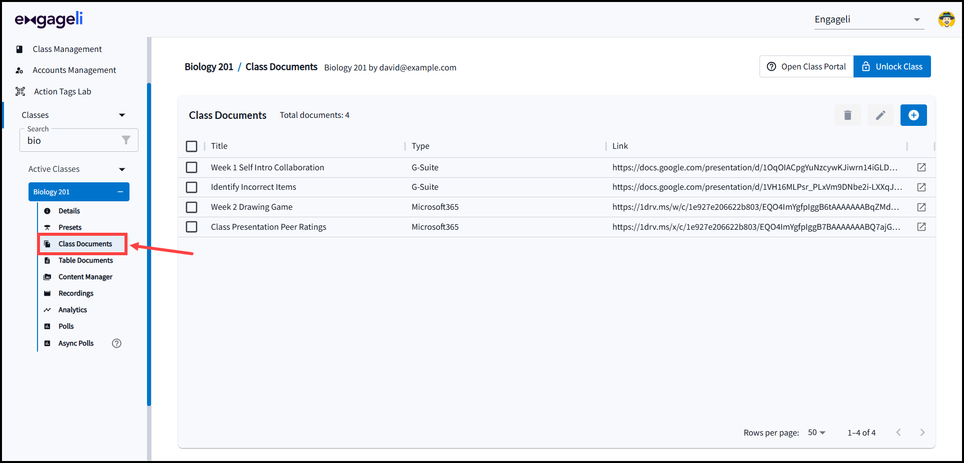Click the class search filter funnel icon

126,140
